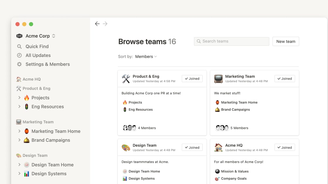Screen dimensions: 328x184
Task: Click the Product & Eng tools icon in sidebar
Action: (x=19, y=88)
